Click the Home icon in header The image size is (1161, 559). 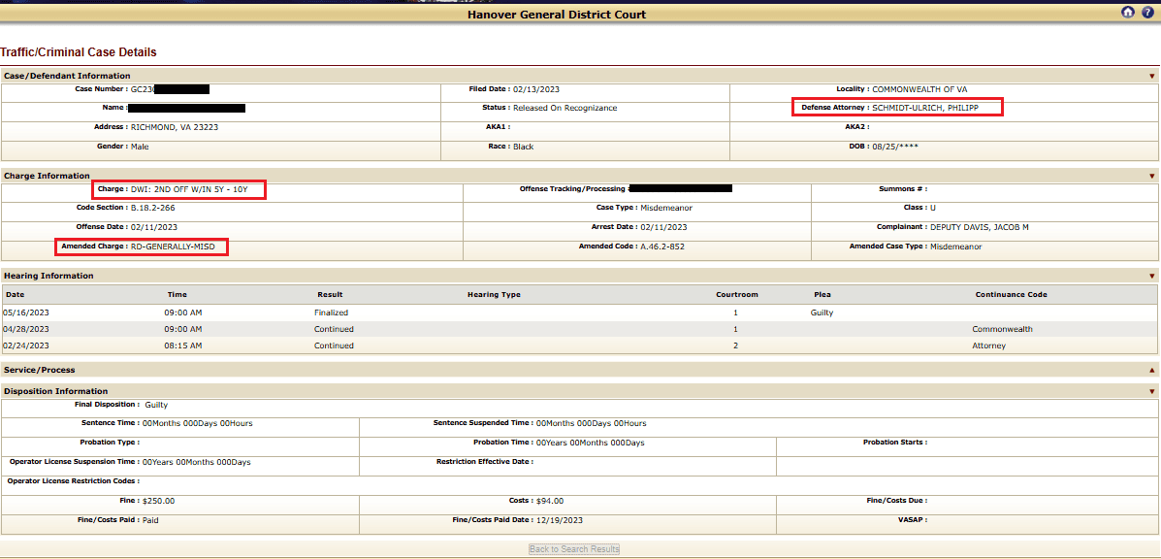tap(1127, 13)
